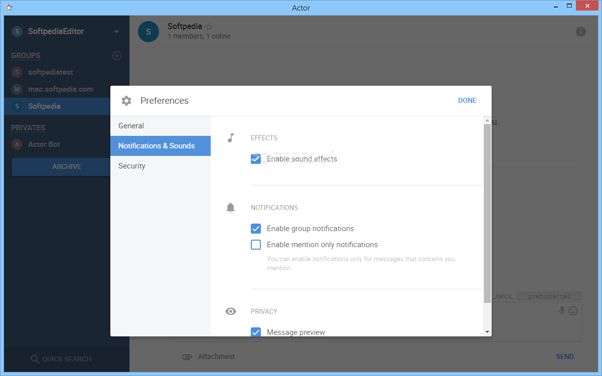Screen dimensions: 602x376
Task: Click DONE to close Preferences
Action: (x=467, y=100)
